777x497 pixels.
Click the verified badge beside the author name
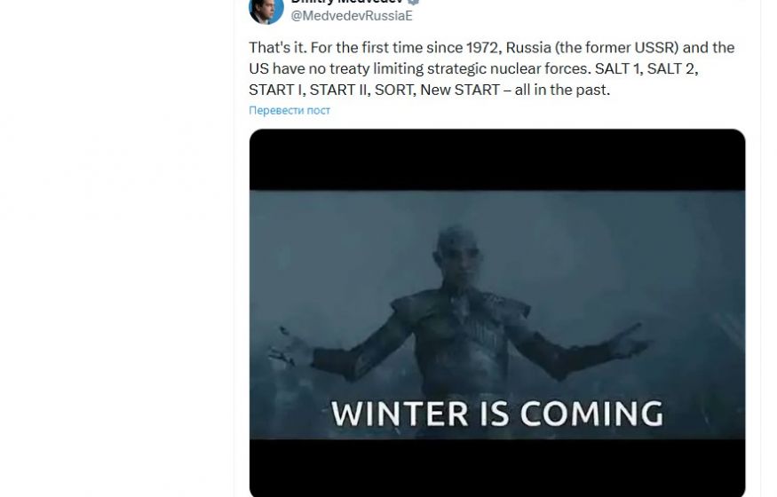point(415,2)
